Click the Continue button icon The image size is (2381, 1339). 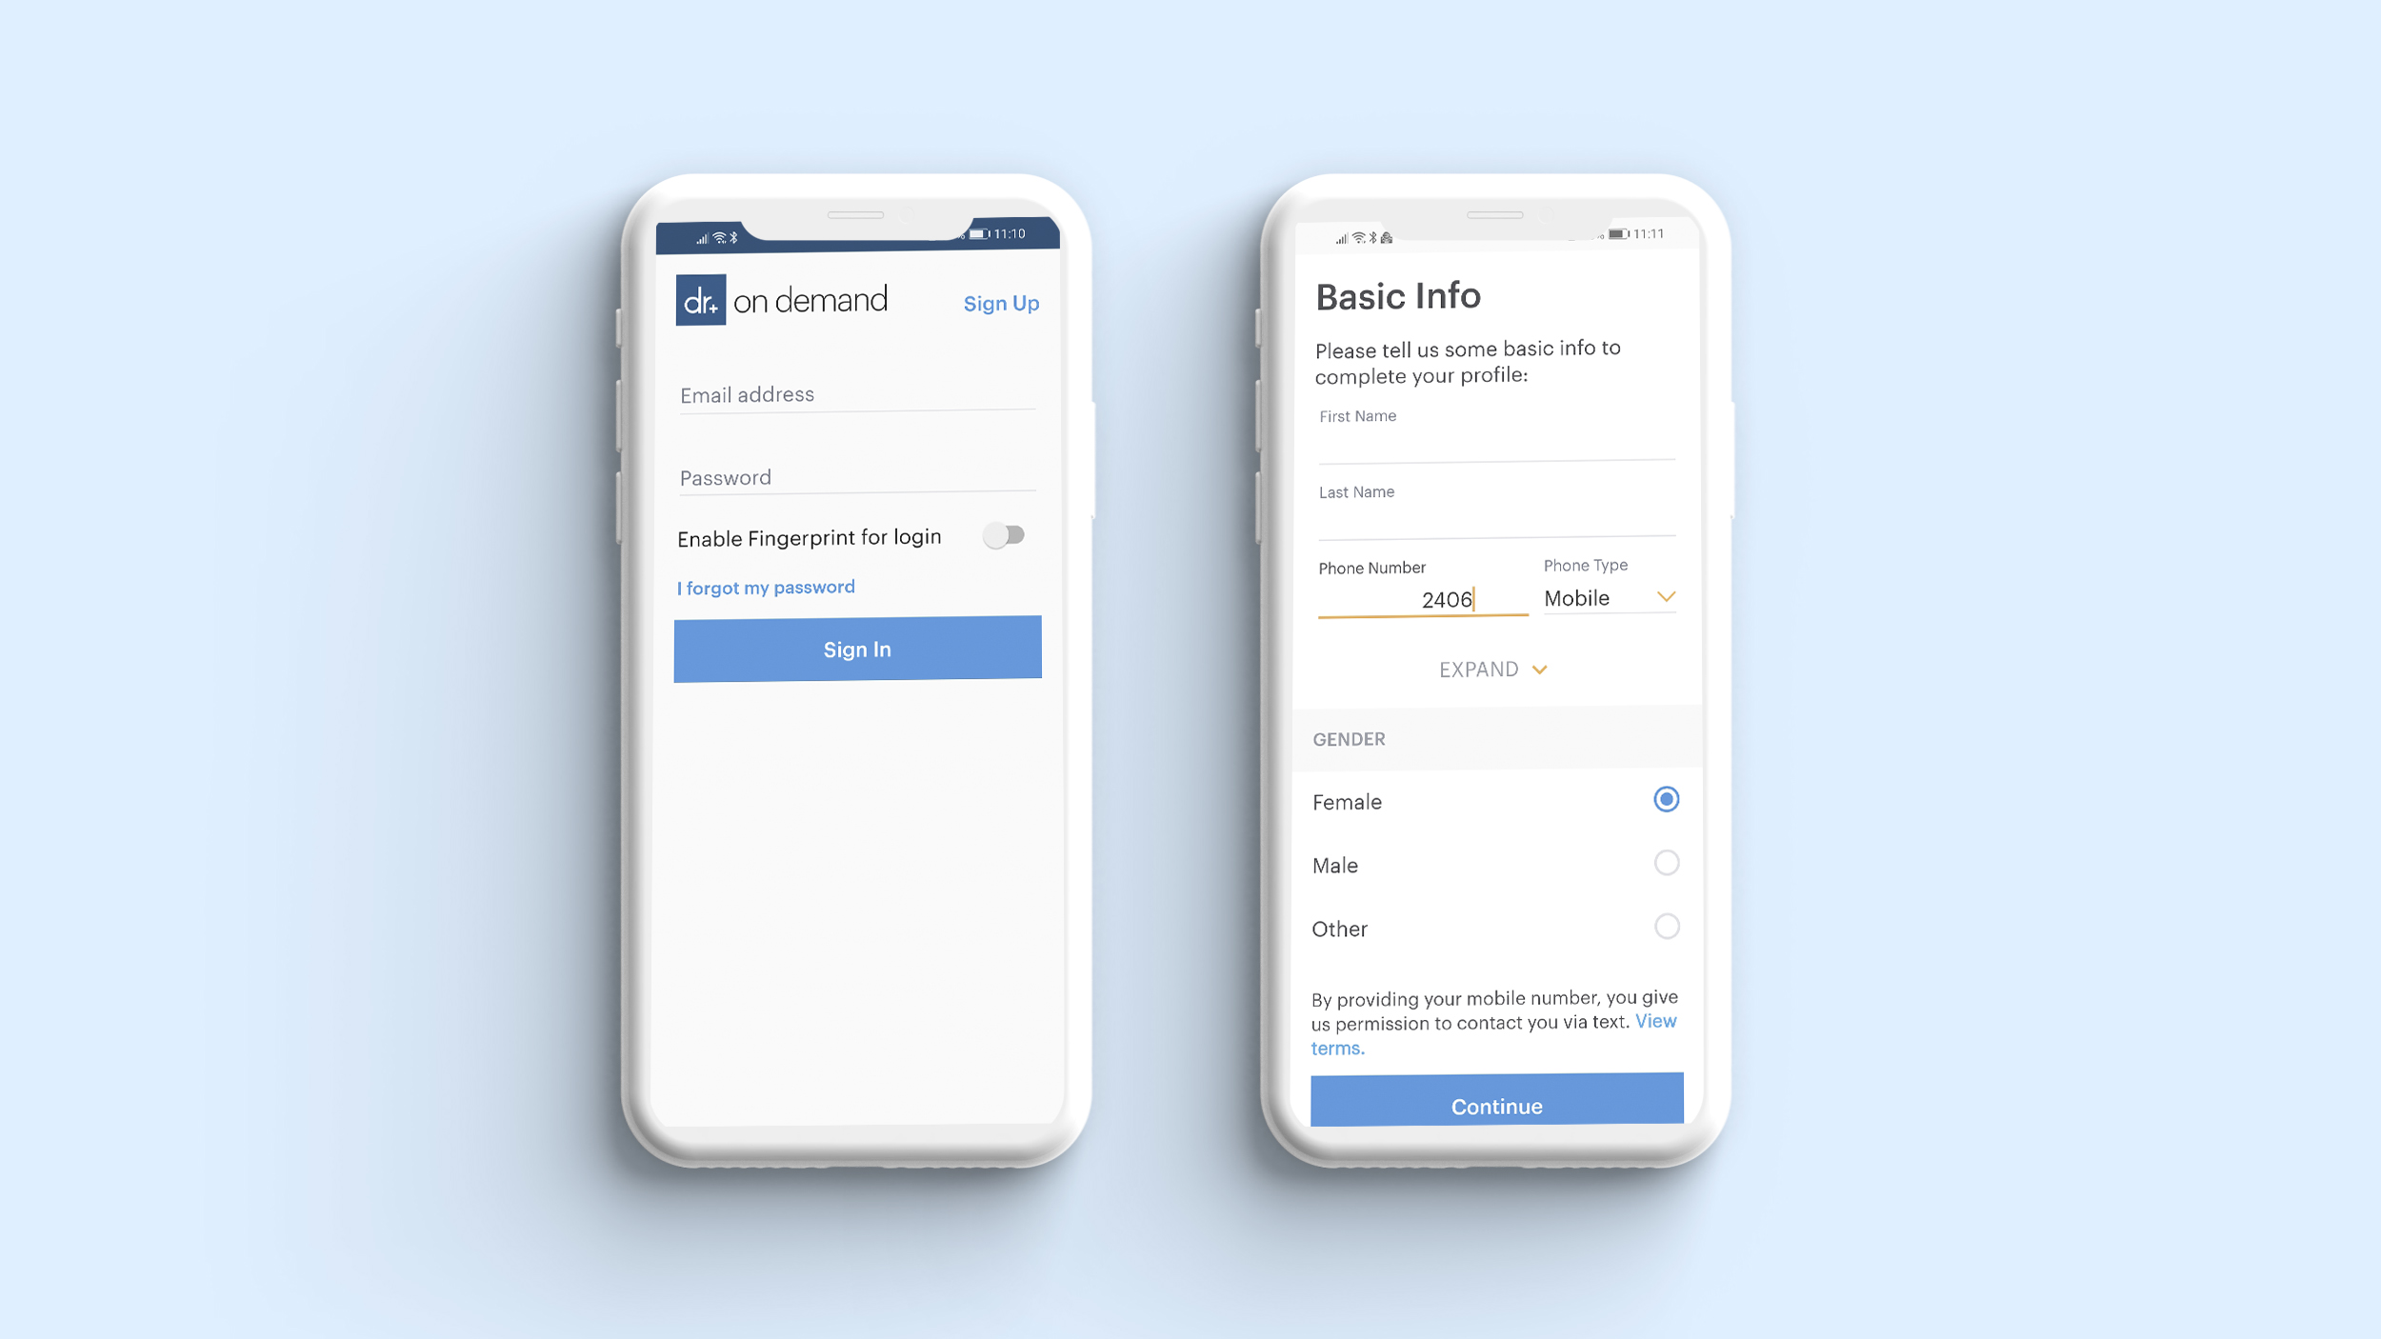[x=1494, y=1106]
